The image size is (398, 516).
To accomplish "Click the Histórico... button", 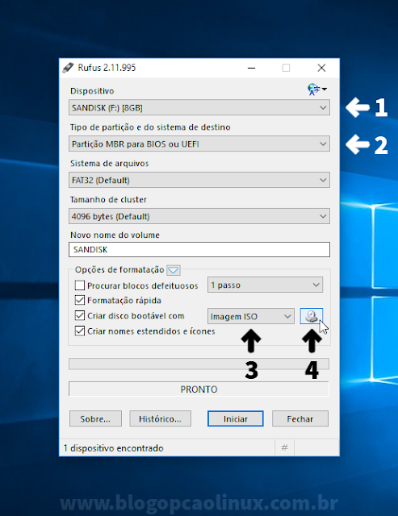I will pos(160,418).
